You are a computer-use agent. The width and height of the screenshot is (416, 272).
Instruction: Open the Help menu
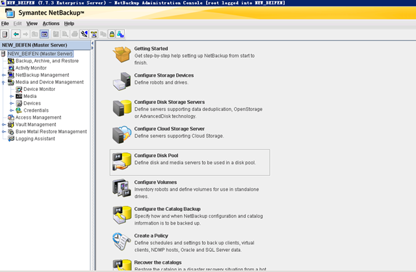tap(69, 23)
